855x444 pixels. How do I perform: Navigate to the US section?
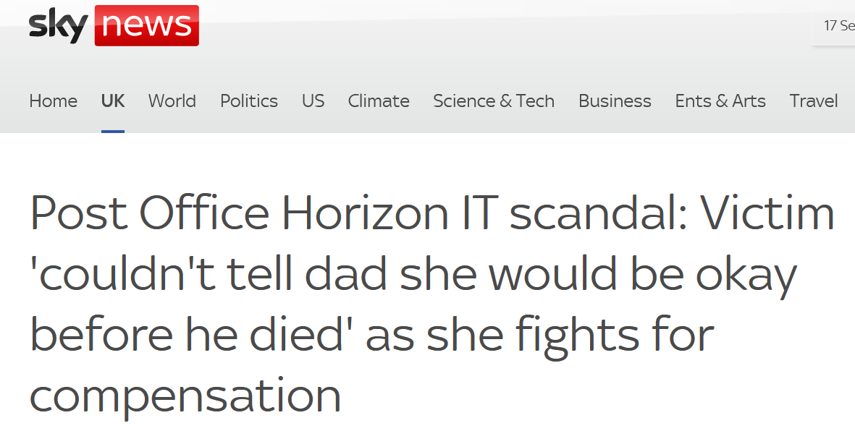313,101
